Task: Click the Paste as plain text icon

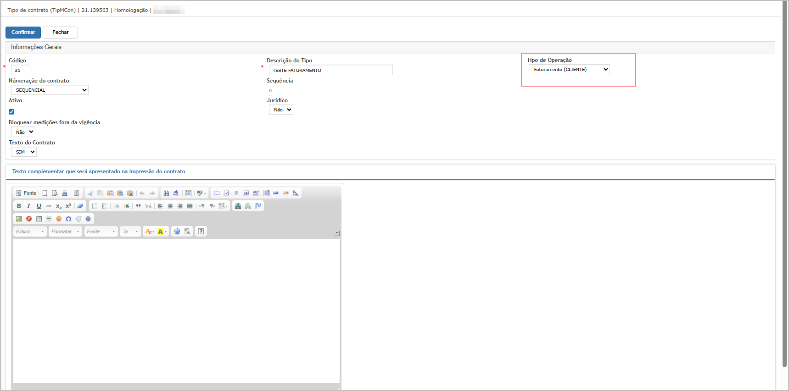Action: (x=120, y=193)
